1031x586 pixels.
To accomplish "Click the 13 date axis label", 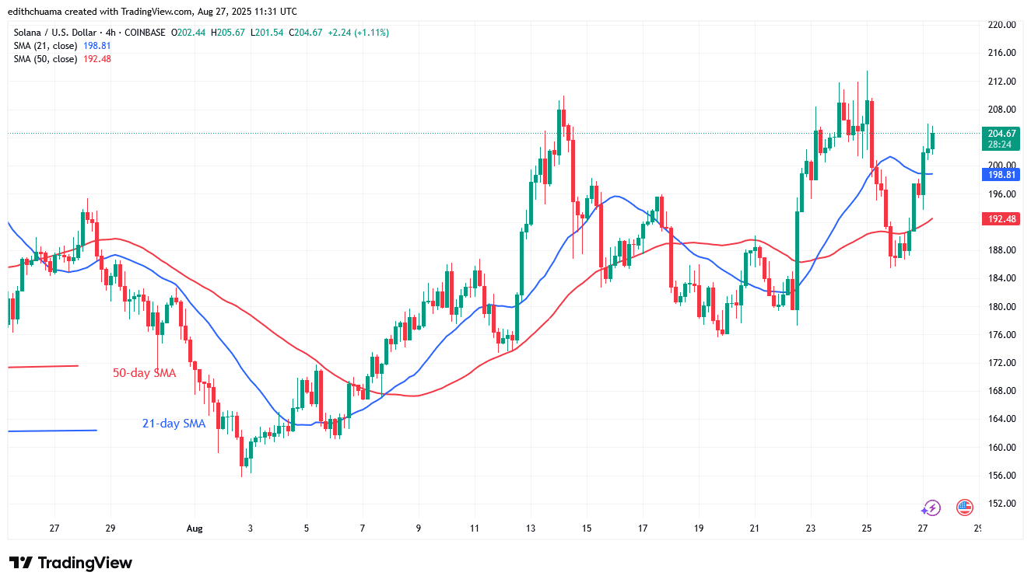I will [x=530, y=528].
